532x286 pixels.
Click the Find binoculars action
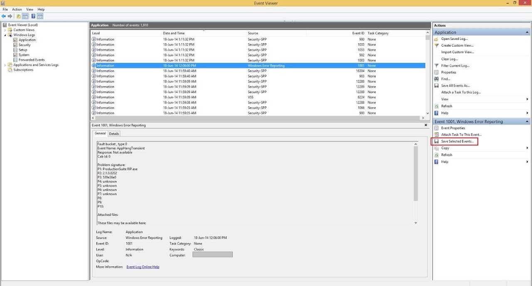point(446,79)
